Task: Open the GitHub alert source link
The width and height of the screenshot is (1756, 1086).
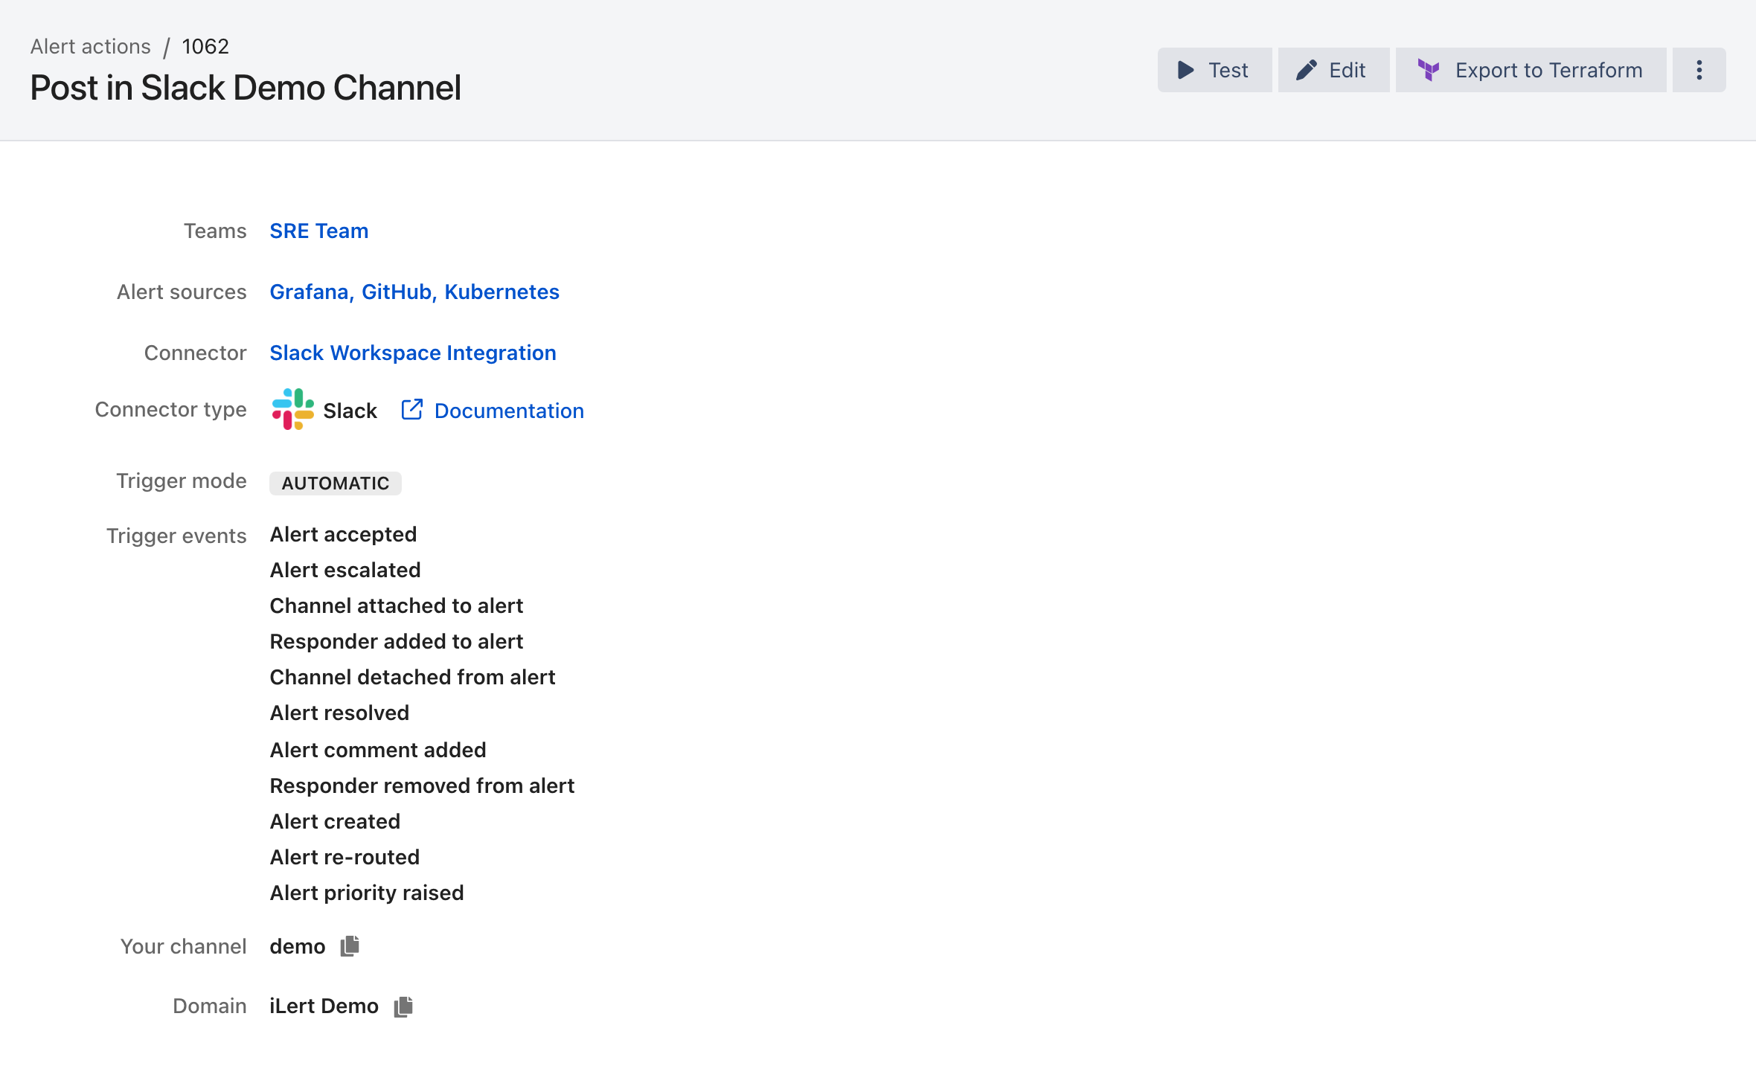Action: pyautogui.click(x=397, y=292)
